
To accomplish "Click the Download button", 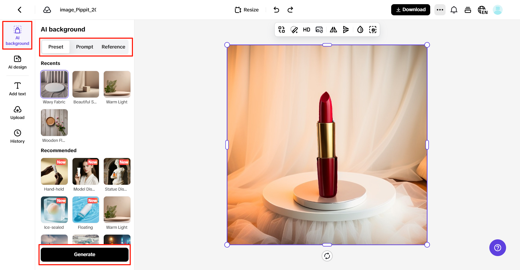I will (410, 9).
